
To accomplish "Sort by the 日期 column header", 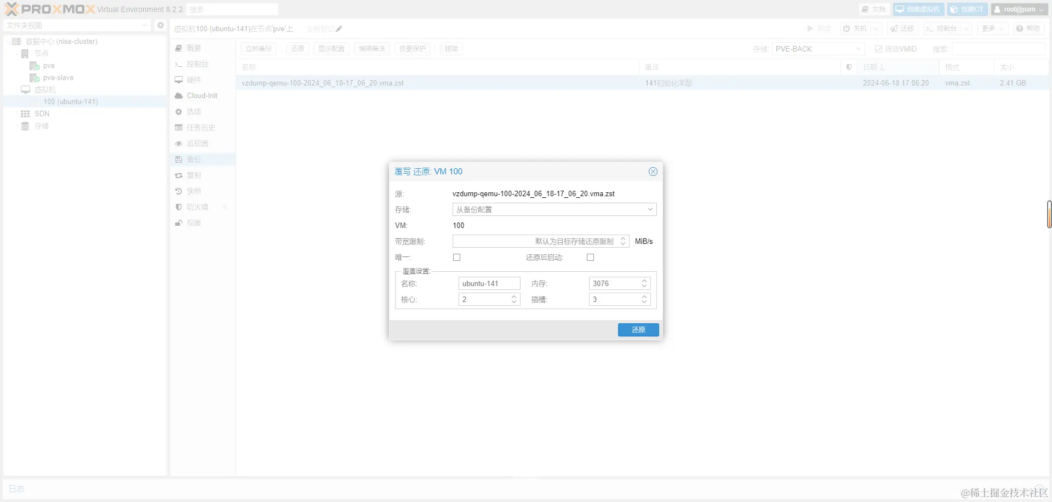I will (x=898, y=67).
